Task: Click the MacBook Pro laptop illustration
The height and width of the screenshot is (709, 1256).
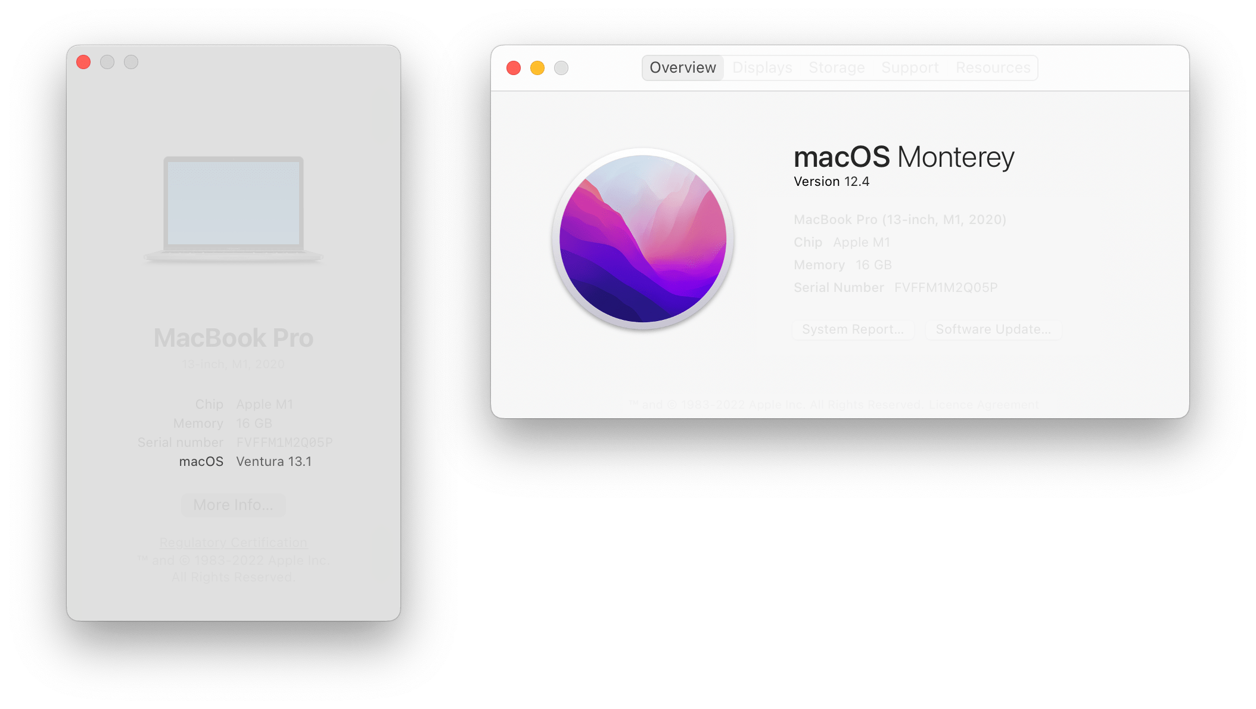Action: click(234, 209)
